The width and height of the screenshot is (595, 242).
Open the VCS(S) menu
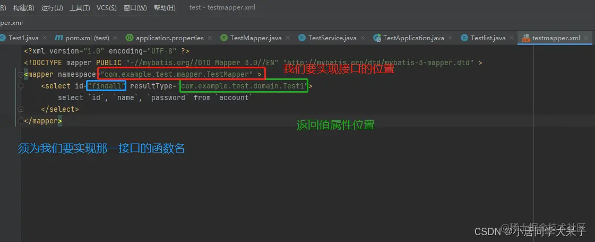(107, 7)
